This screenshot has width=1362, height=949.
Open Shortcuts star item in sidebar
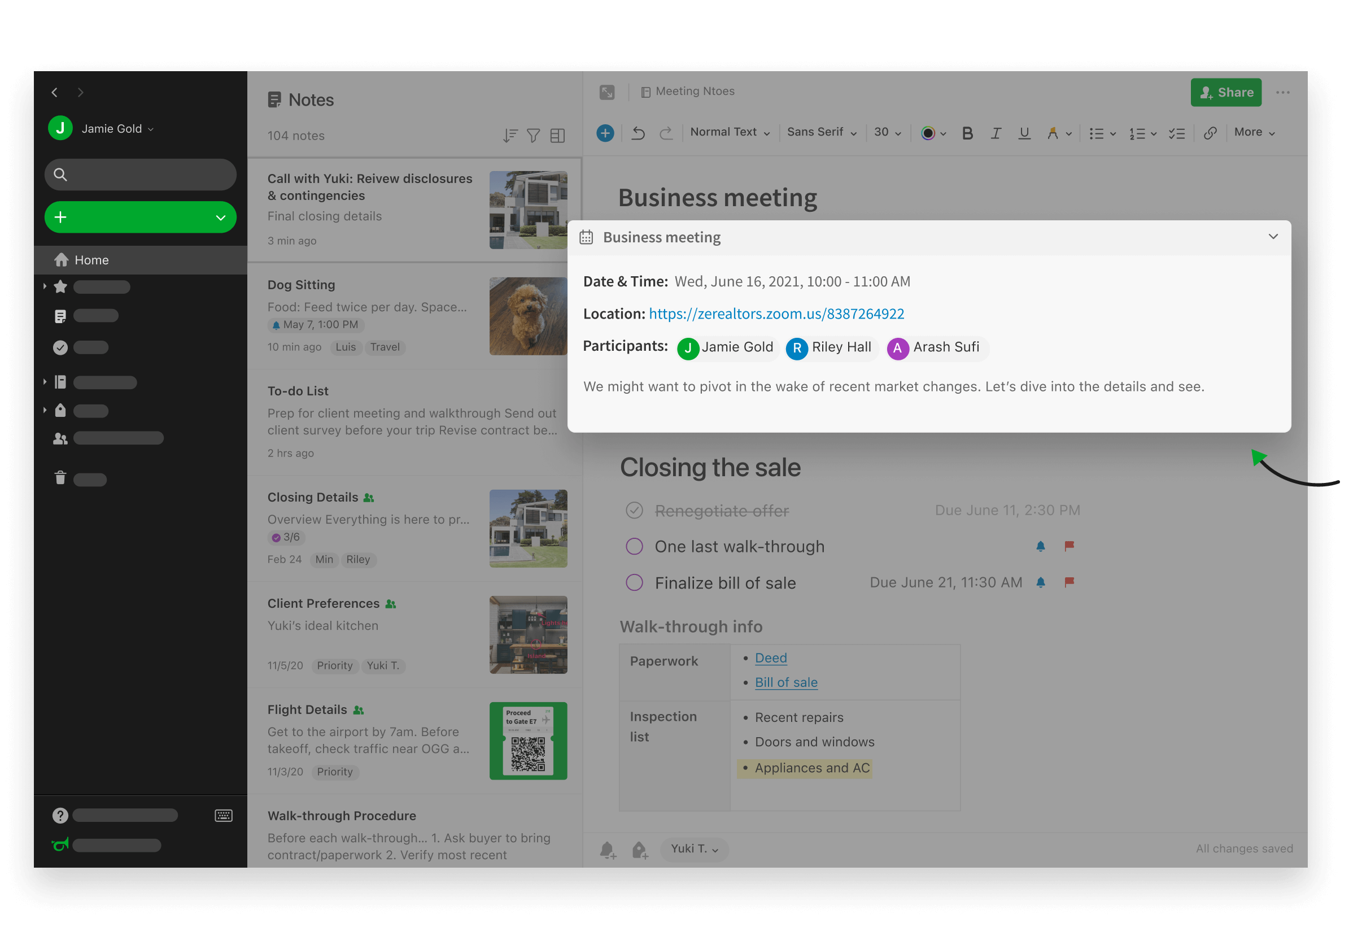pos(60,288)
